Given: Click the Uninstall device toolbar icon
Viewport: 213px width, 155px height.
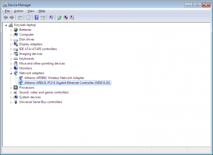Looking at the screenshot, I should point(66,18).
